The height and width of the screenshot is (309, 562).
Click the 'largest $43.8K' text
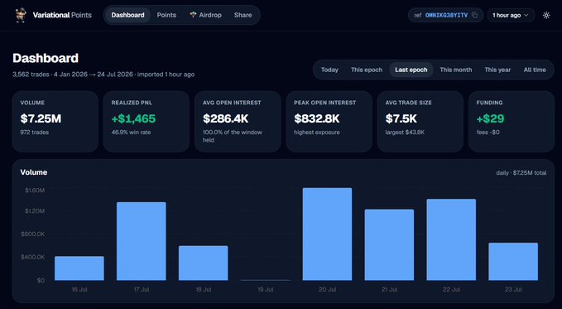405,132
